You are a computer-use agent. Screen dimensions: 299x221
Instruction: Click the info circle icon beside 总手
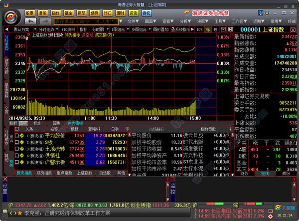[128, 129]
